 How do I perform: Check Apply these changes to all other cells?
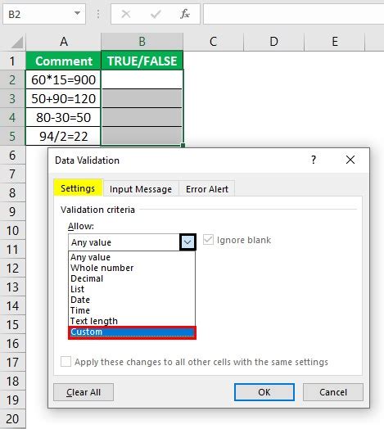(66, 361)
